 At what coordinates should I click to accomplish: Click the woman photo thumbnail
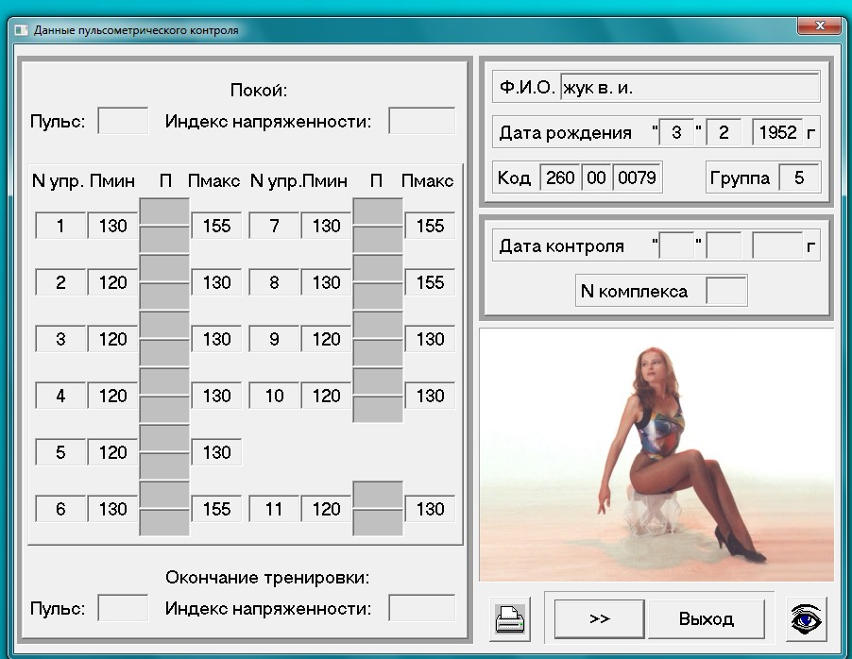656,455
